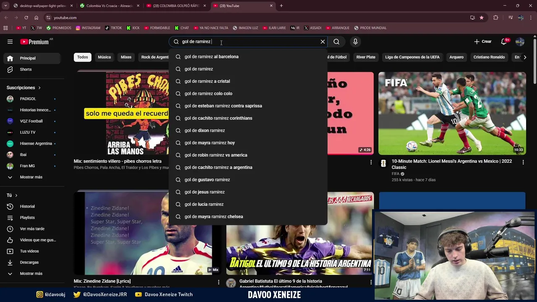The width and height of the screenshot is (537, 302).
Task: Open the VQZ Football subscription
Action: pos(32,121)
